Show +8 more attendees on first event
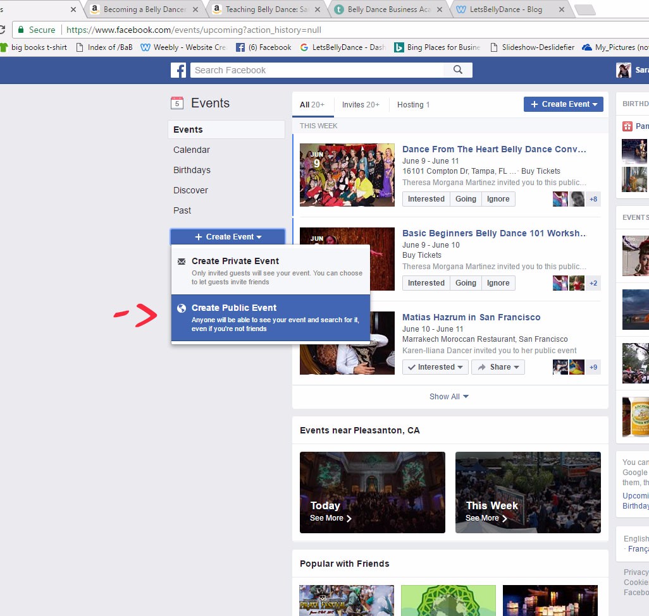 (593, 199)
